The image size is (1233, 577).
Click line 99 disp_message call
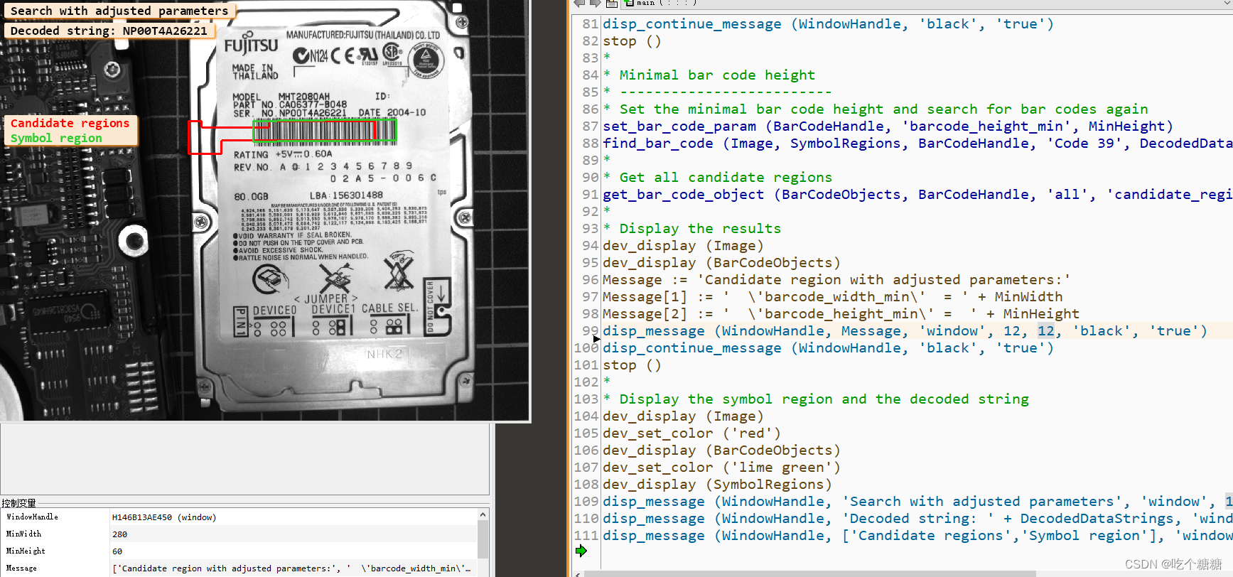905,331
